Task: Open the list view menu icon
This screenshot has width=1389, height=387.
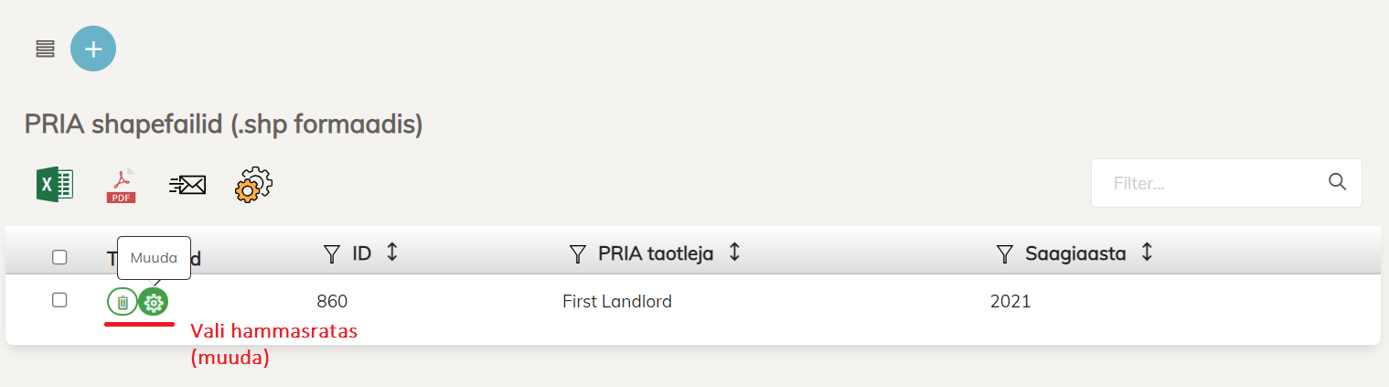Action: (x=45, y=48)
